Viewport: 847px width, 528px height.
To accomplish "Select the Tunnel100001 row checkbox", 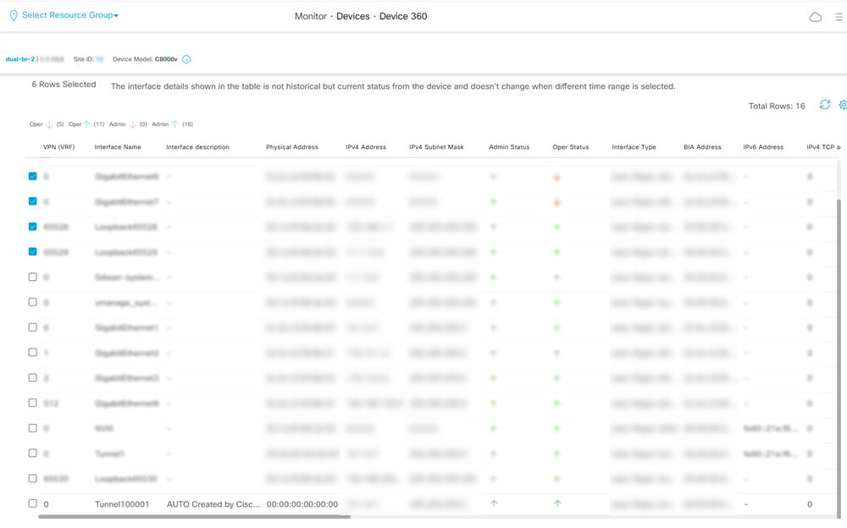I will click(32, 503).
